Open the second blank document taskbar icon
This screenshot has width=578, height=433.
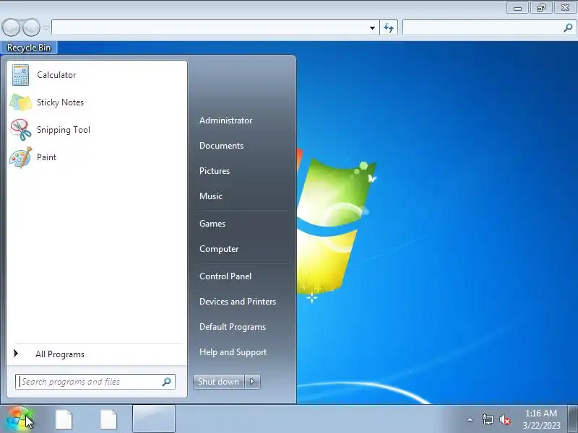109,419
